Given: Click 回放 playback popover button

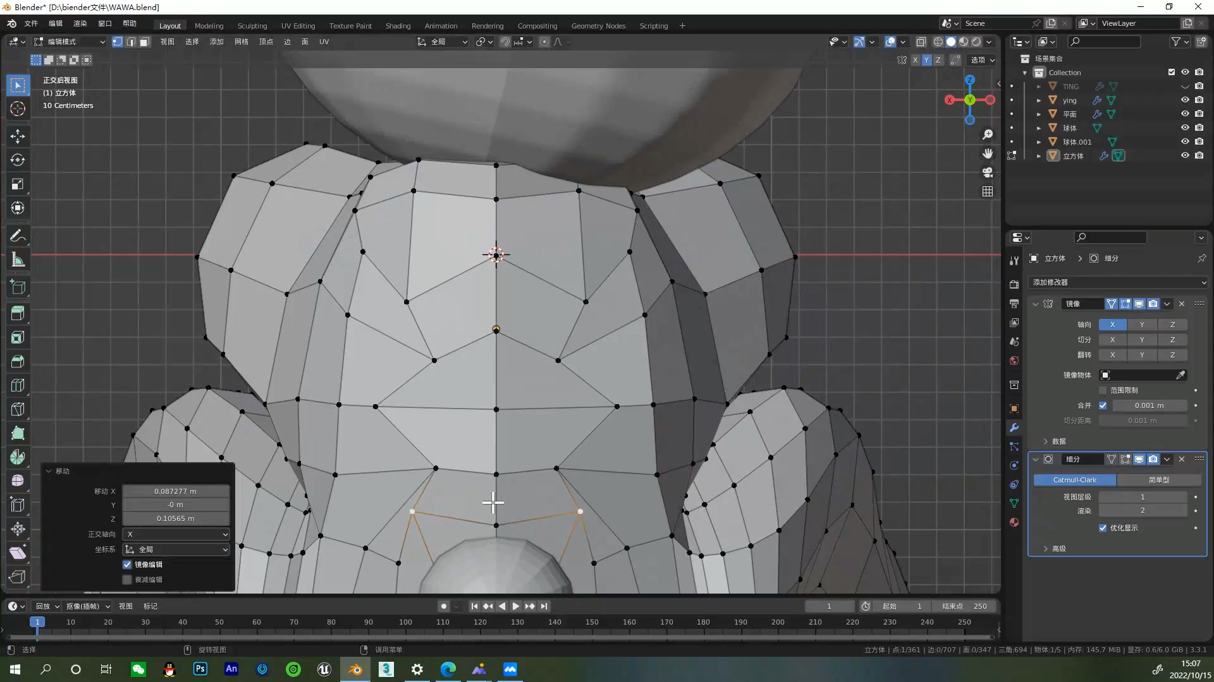Looking at the screenshot, I should tap(47, 606).
